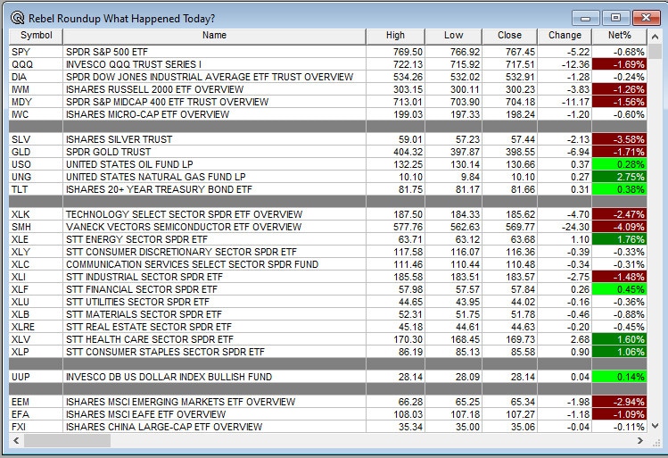Click the horizontal scrollbar right arrow

pos(640,440)
